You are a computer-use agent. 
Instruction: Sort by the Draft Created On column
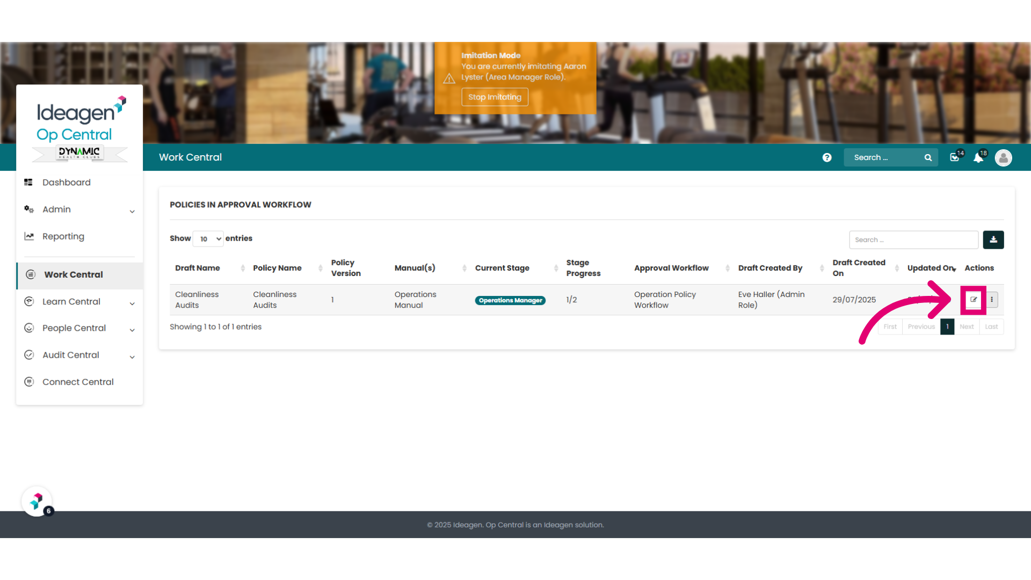(865, 268)
